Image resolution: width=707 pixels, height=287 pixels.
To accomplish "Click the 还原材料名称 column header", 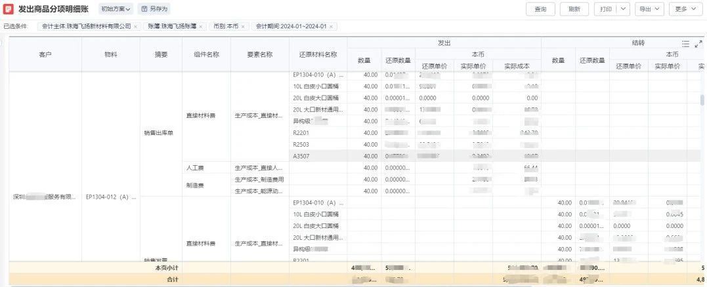I will [x=318, y=54].
